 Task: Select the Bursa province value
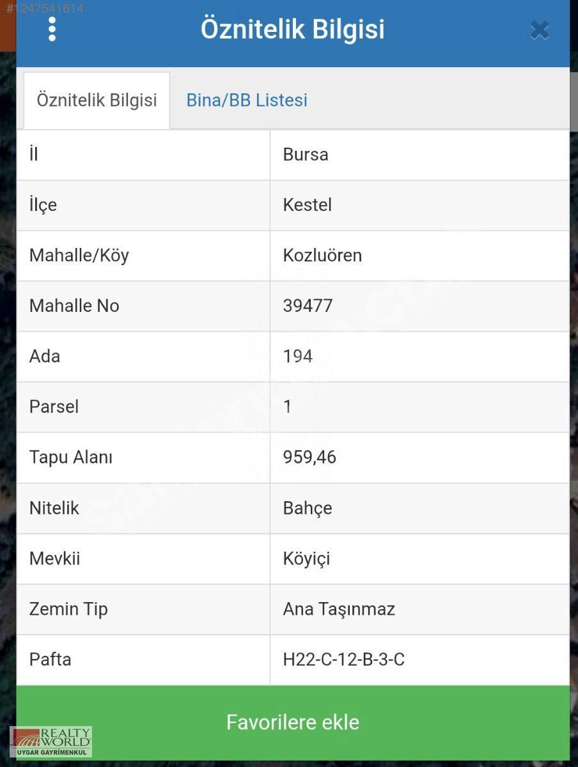(x=306, y=155)
